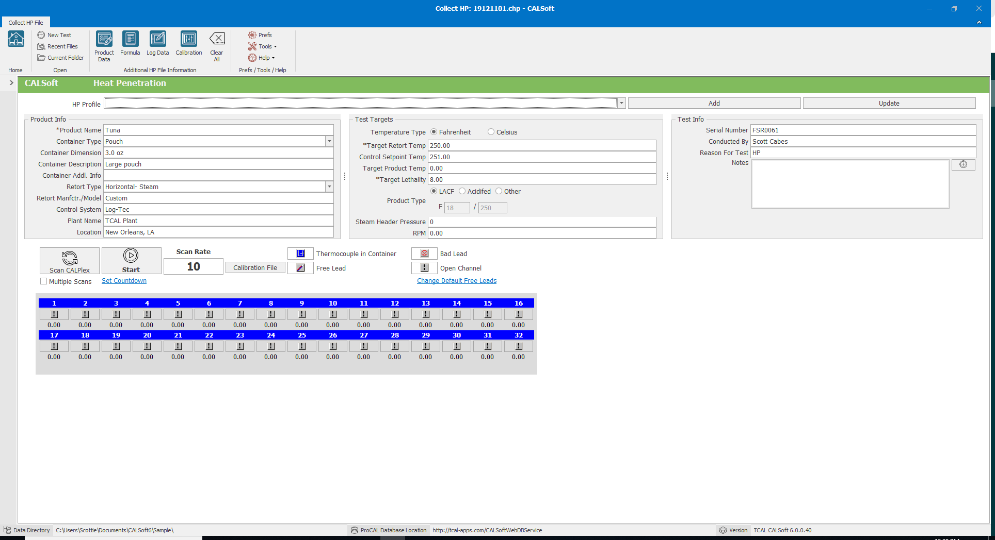
Task: Select Acidifed product type
Action: click(462, 191)
